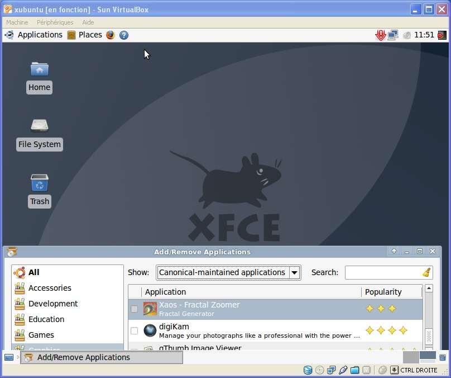The height and width of the screenshot is (378, 451).
Task: Check the digiKam checkbox
Action: 134,331
